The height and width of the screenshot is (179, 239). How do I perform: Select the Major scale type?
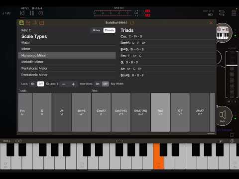(x=67, y=42)
